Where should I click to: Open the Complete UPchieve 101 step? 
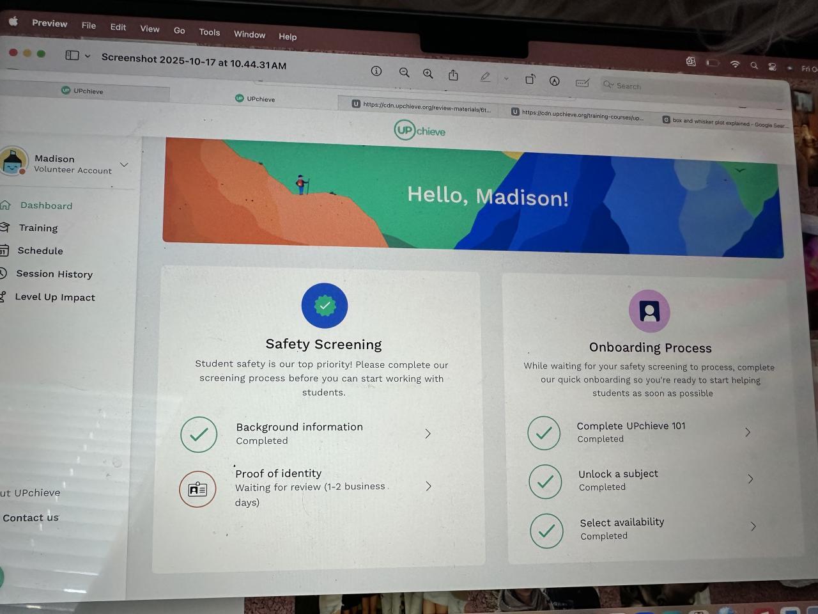pyautogui.click(x=641, y=432)
